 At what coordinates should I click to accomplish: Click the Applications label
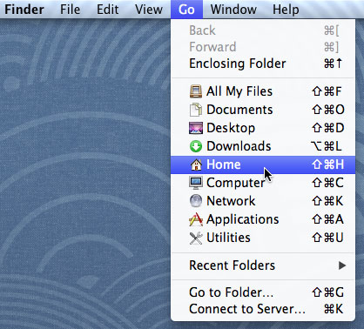(242, 219)
